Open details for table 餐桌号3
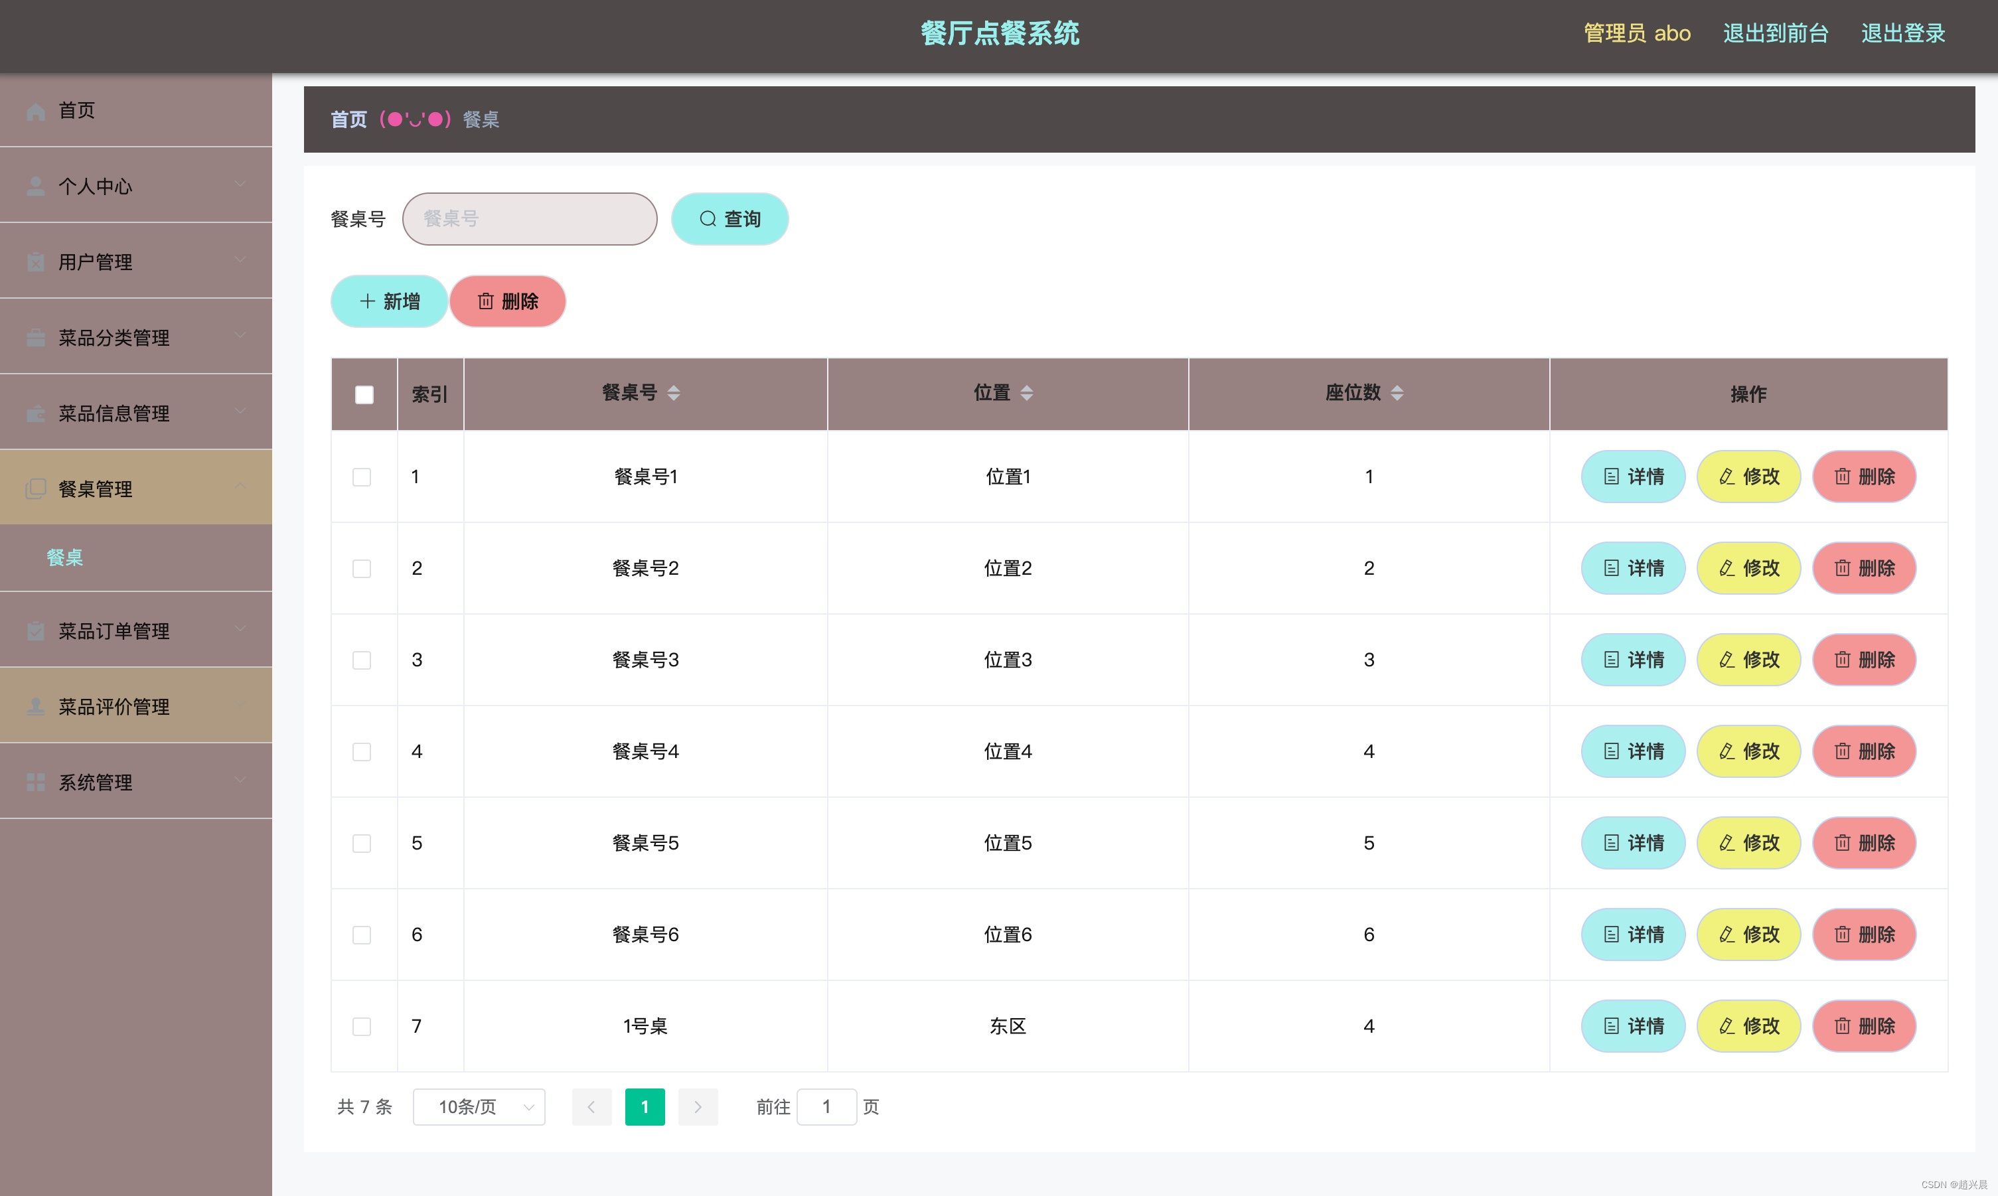Image resolution: width=1998 pixels, height=1196 pixels. (1632, 660)
